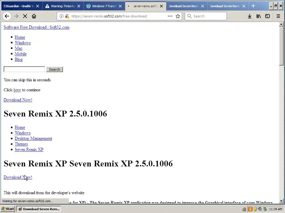Click the vertical scrollbar thumb

pyautogui.click(x=281, y=46)
